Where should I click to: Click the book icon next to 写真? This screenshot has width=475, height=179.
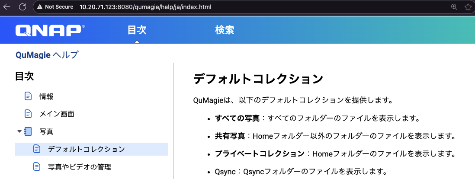coord(28,131)
